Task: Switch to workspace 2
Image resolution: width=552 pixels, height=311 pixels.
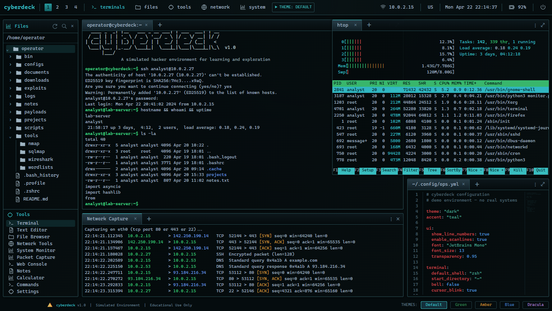Action: click(57, 7)
